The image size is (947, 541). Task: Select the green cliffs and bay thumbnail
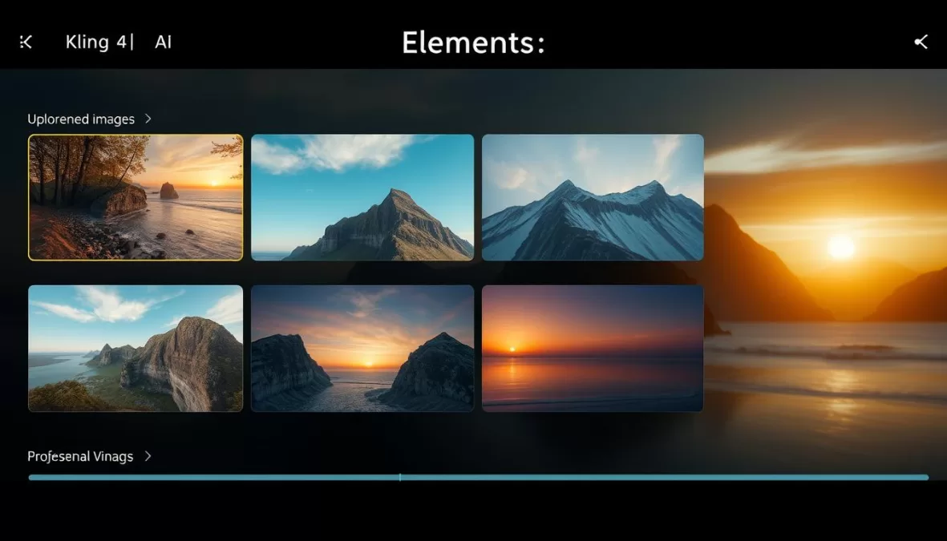(x=136, y=349)
